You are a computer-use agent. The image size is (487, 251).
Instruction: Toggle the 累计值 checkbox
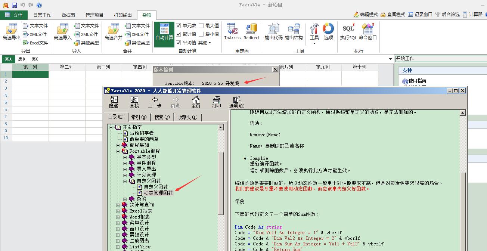click(x=179, y=34)
